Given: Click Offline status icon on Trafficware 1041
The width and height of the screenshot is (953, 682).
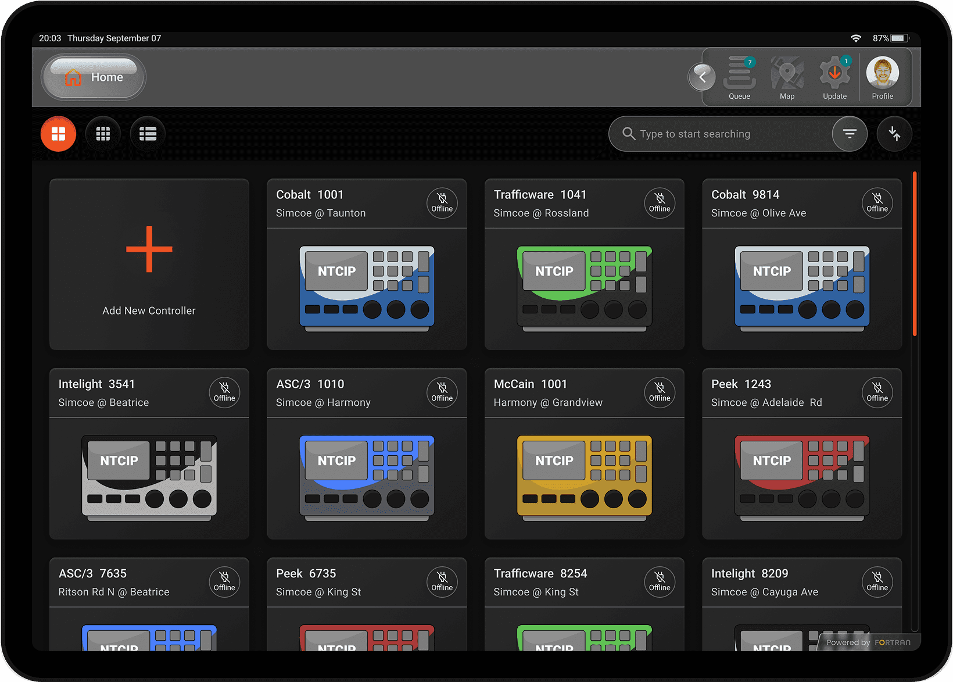Looking at the screenshot, I should point(660,203).
